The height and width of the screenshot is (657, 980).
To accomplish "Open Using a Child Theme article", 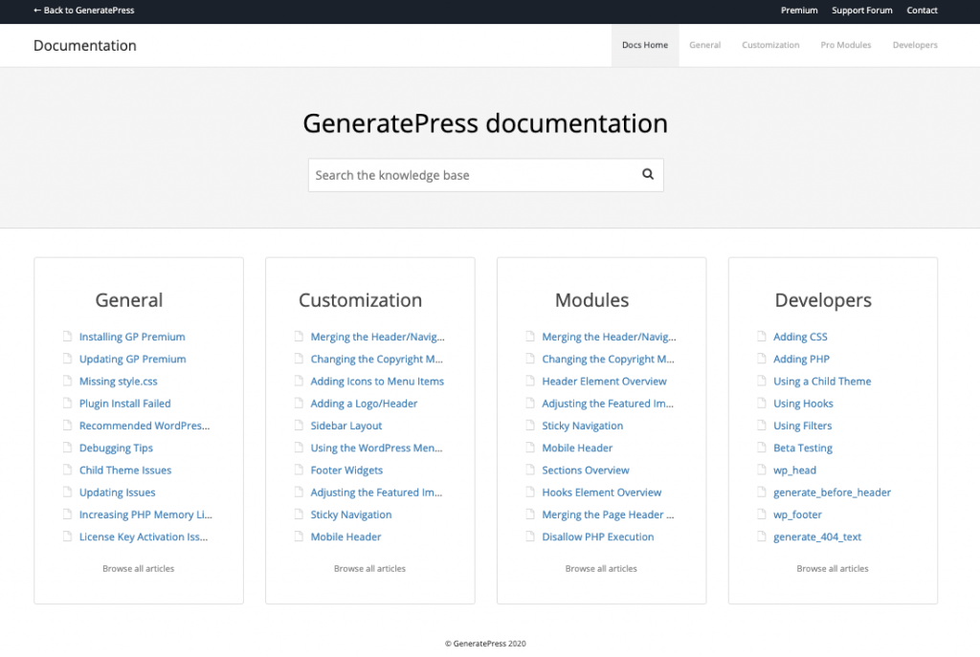I will pos(822,381).
